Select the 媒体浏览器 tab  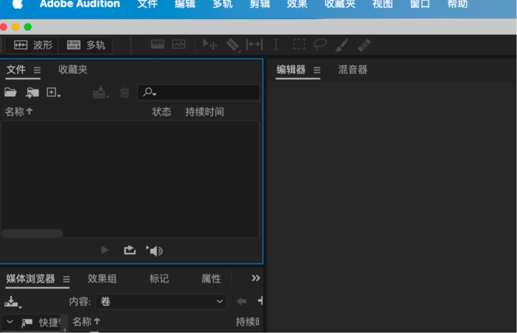pos(31,279)
